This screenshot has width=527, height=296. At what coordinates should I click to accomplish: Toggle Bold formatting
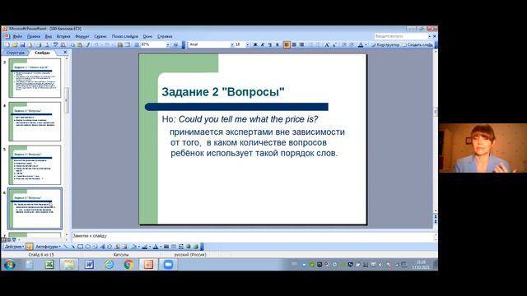255,44
